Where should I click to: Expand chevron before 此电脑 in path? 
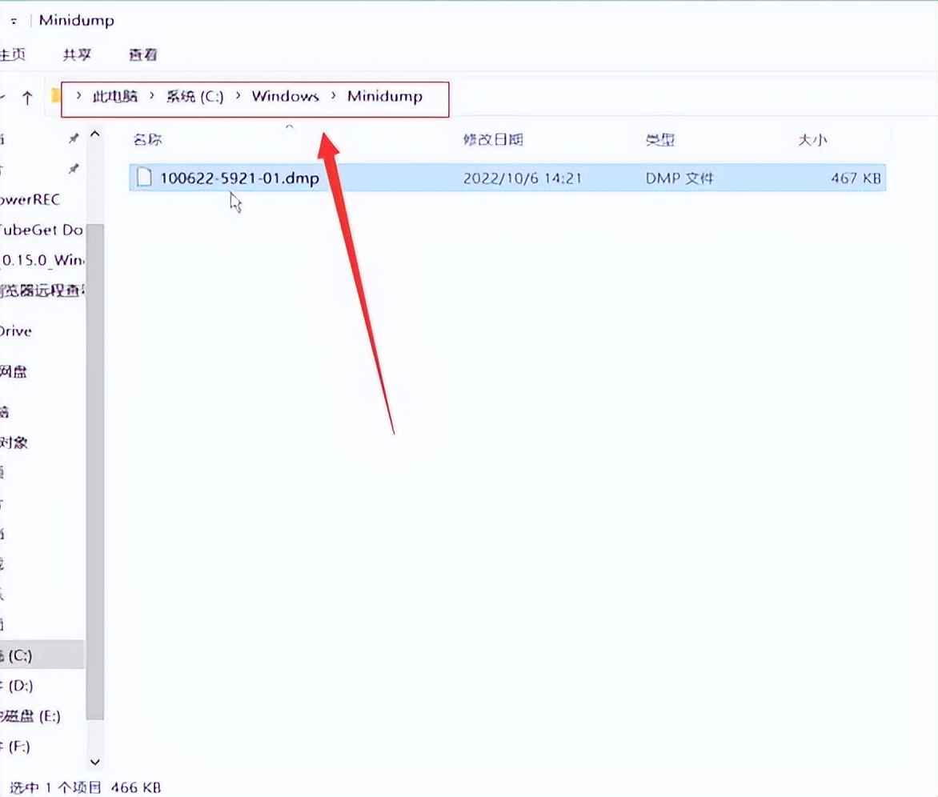(78, 96)
